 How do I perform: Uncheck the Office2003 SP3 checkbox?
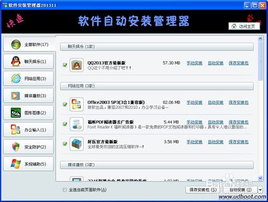65,104
